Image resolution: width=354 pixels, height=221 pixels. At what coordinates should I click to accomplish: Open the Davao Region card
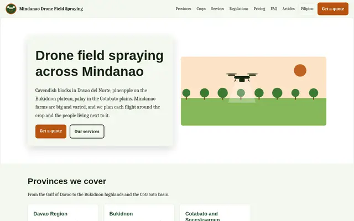point(63,213)
